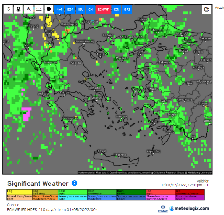This screenshot has width=224, height=215.
Task: Switch to the EZ4 model
Action: (70, 9)
